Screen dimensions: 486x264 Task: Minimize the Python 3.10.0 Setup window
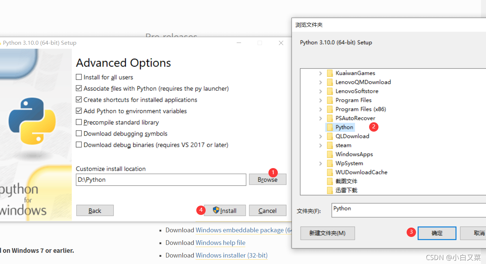[239, 43]
